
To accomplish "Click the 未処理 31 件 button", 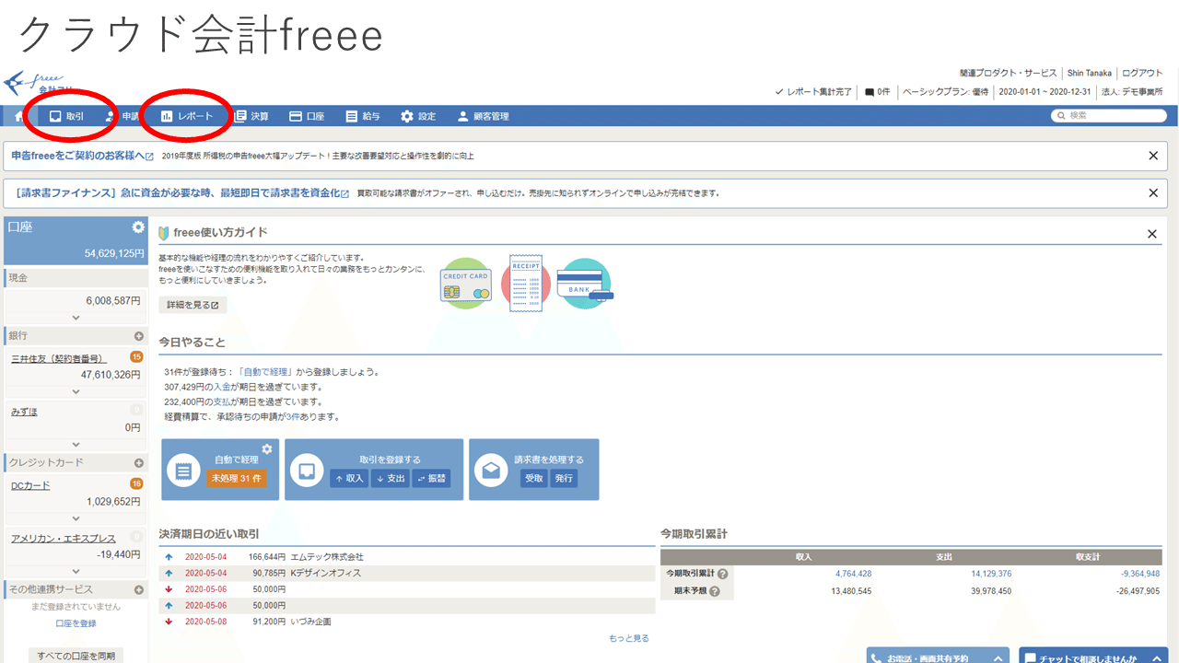I will coord(236,478).
